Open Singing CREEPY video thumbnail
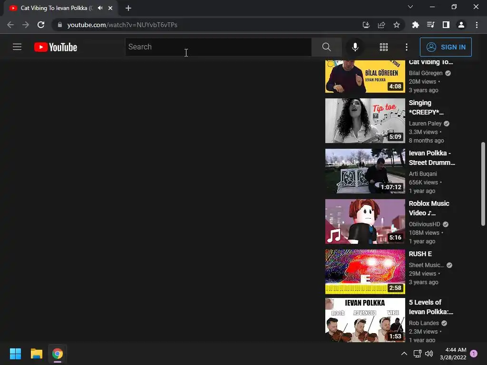The height and width of the screenshot is (365, 487). [x=365, y=121]
